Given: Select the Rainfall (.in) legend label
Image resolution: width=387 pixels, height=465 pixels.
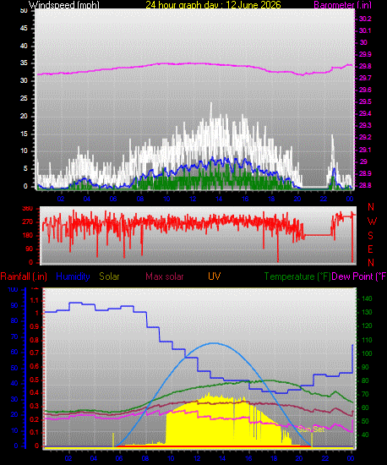Looking at the screenshot, I should [24, 276].
